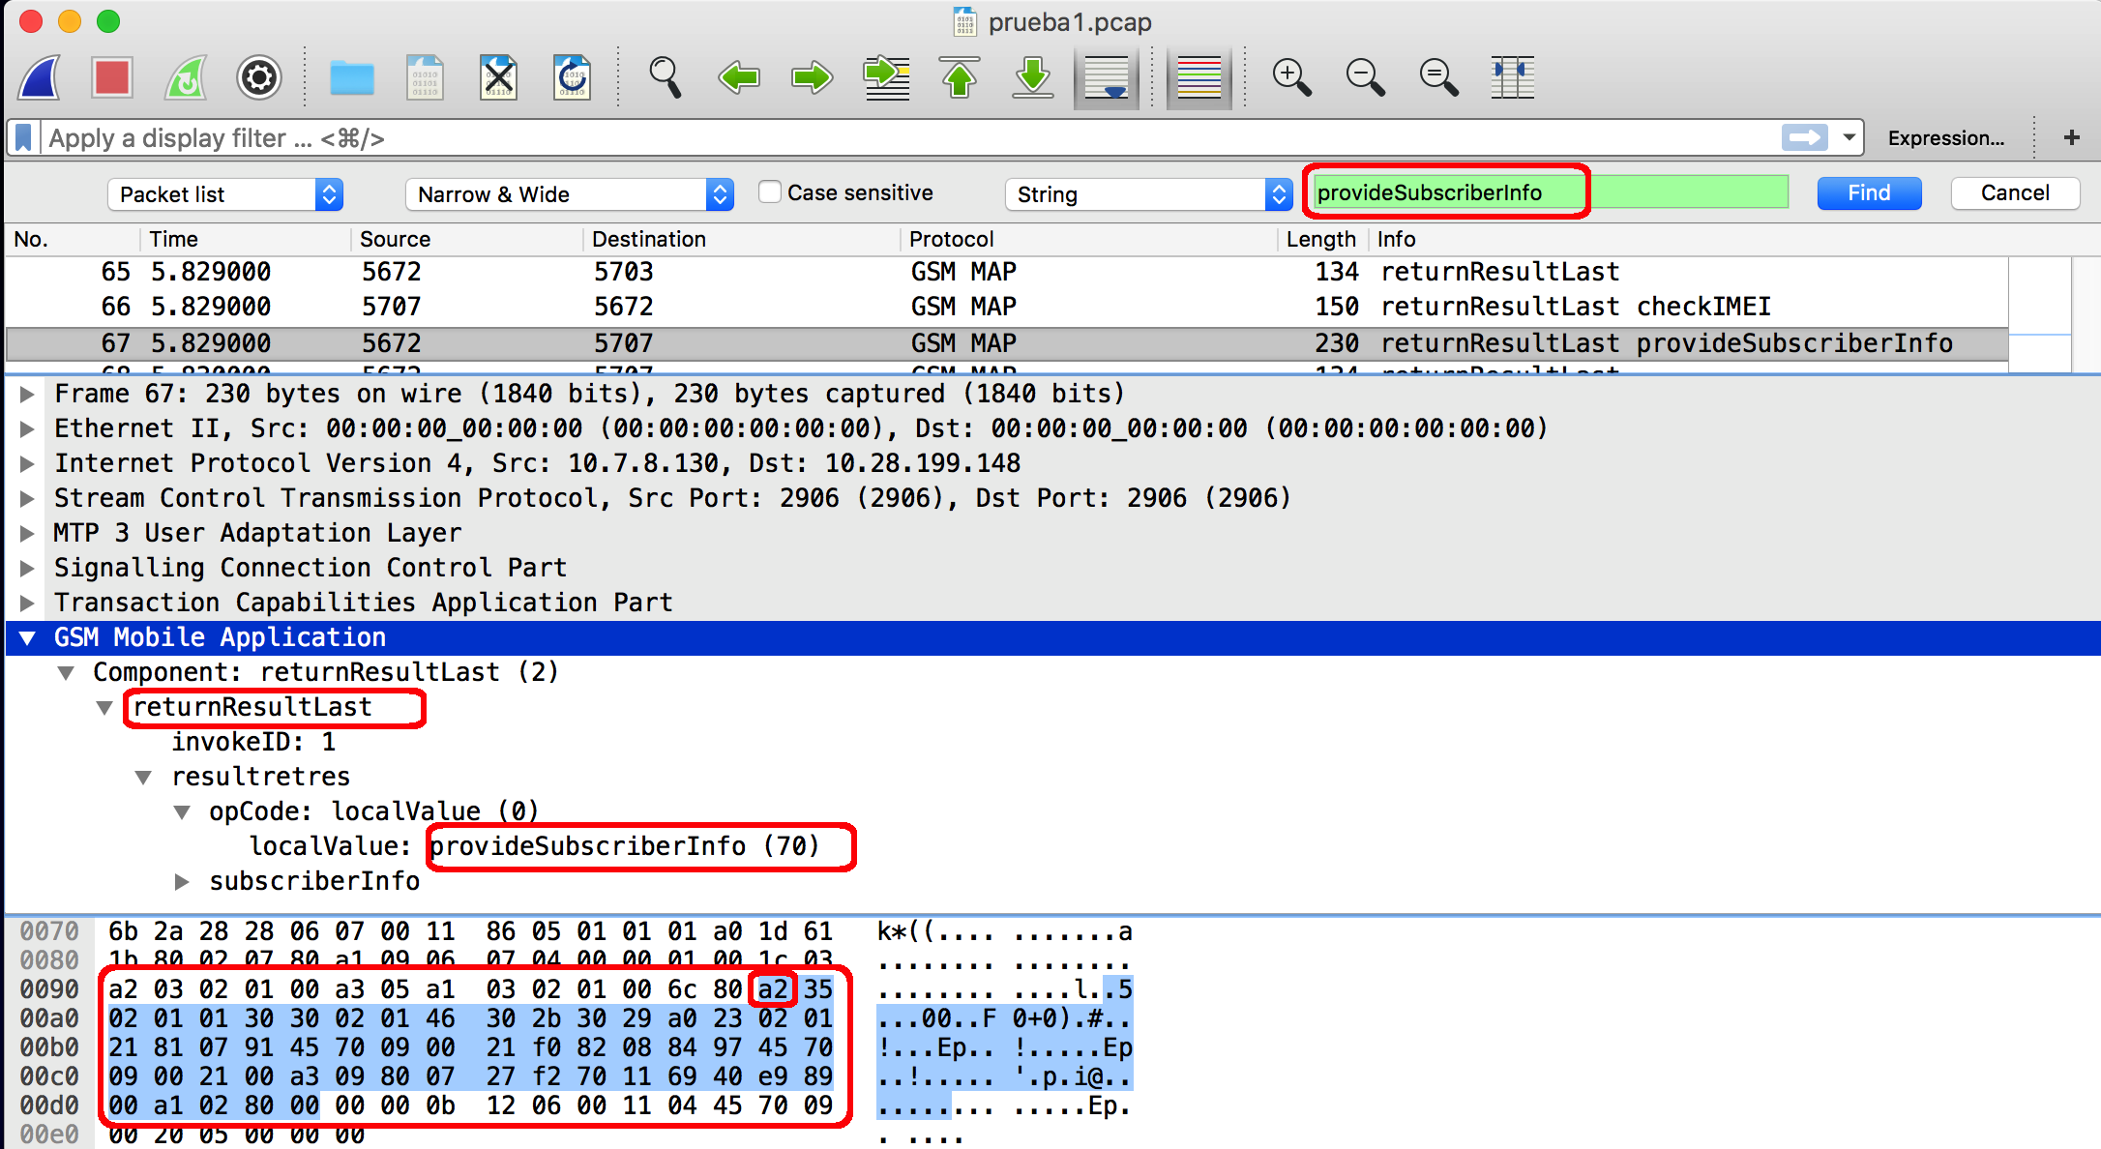The width and height of the screenshot is (2101, 1149).
Task: Select the invokeID: 1 field
Action: point(253,742)
